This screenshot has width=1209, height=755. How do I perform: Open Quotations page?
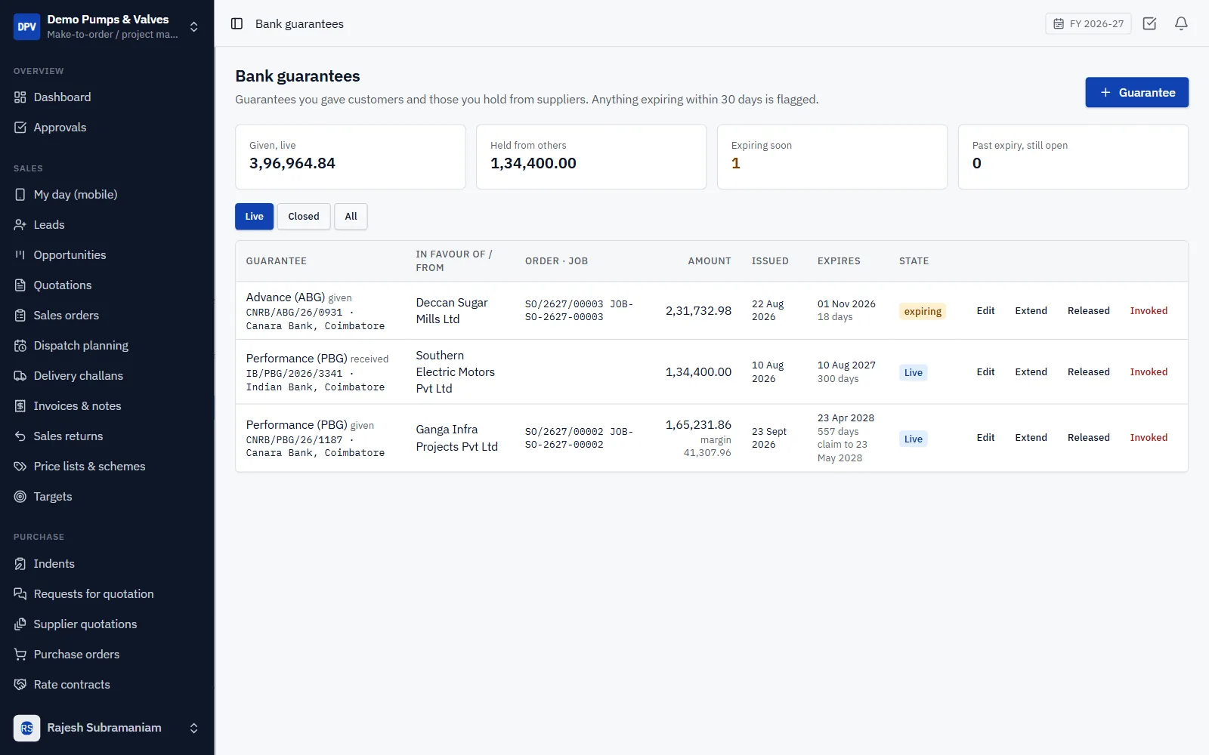[x=107, y=285]
